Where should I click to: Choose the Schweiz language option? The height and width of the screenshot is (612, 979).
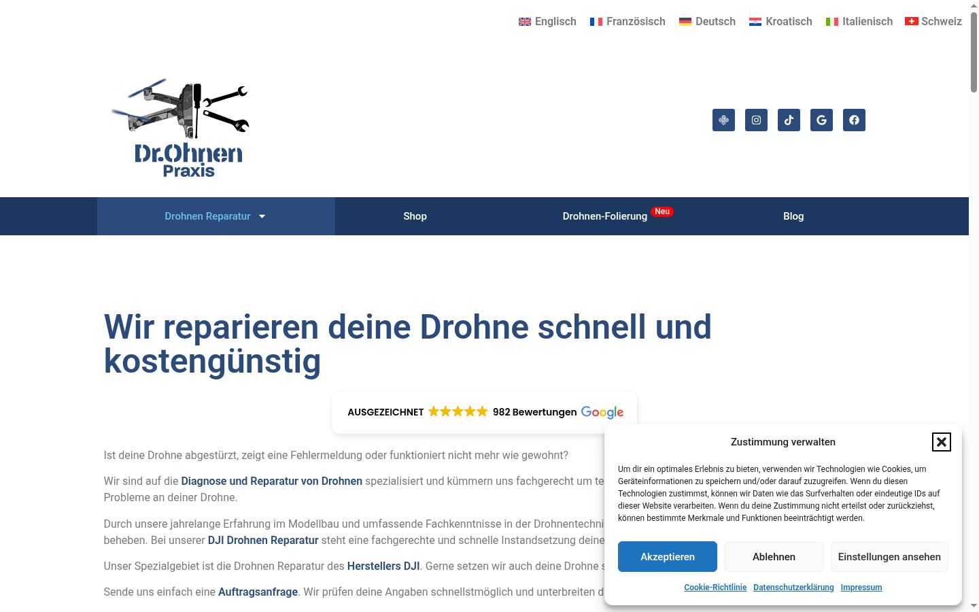coord(933,22)
